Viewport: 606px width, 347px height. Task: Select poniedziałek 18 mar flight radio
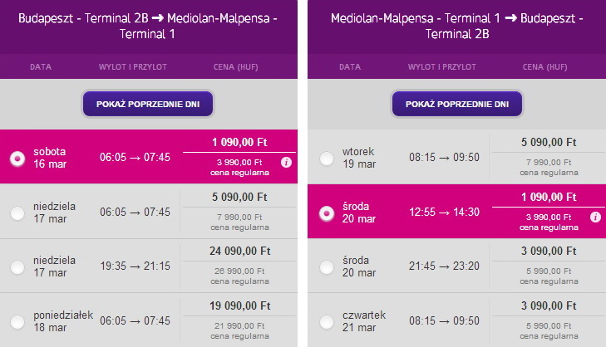pos(17,321)
